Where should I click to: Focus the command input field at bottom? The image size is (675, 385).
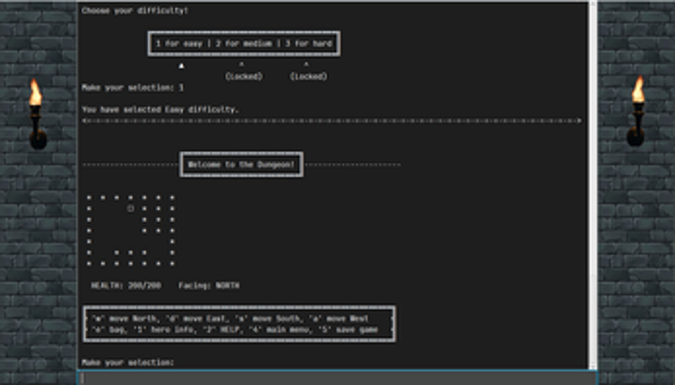pos(337,378)
